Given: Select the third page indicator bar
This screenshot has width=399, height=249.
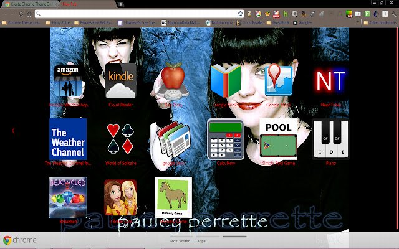Looking at the screenshot, I should [234, 237].
